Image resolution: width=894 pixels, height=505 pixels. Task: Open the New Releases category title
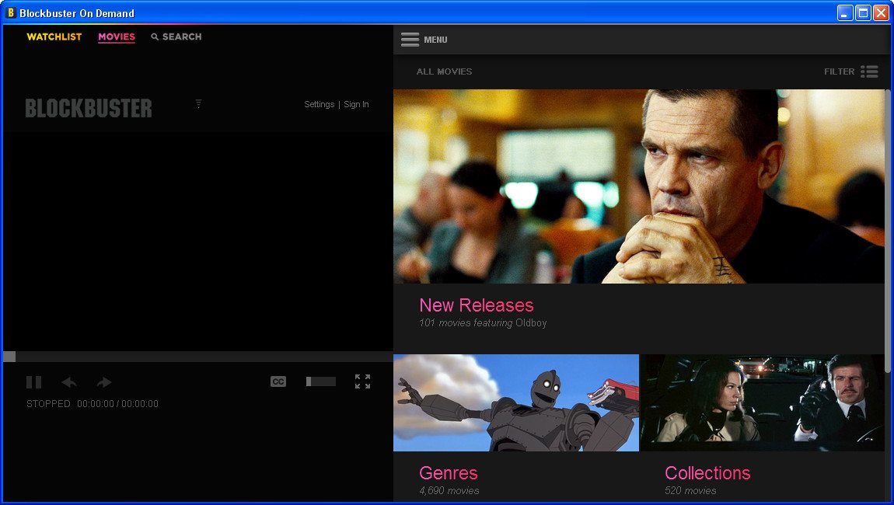pos(476,305)
